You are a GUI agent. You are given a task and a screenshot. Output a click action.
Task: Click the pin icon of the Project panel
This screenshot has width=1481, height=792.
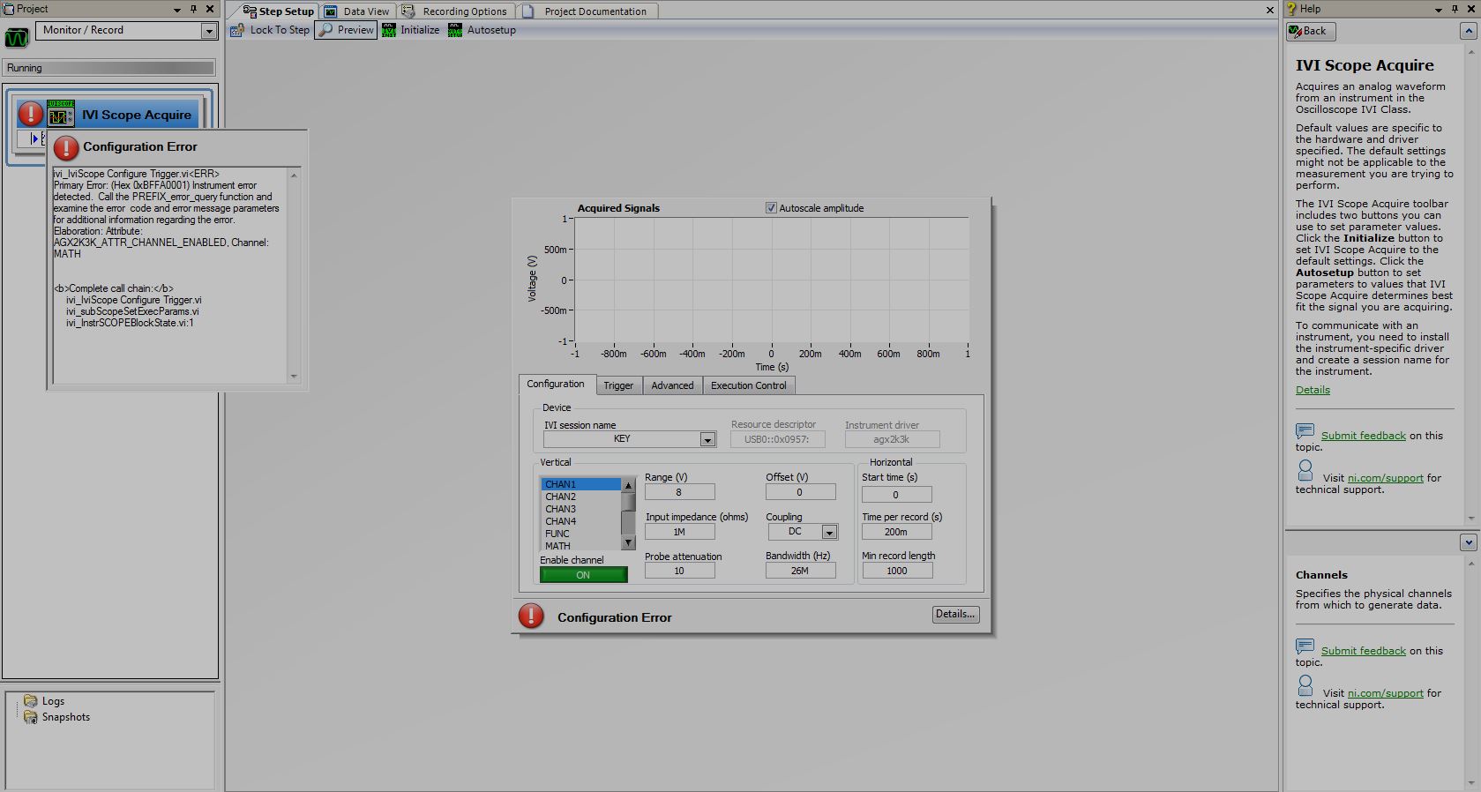[x=194, y=9]
